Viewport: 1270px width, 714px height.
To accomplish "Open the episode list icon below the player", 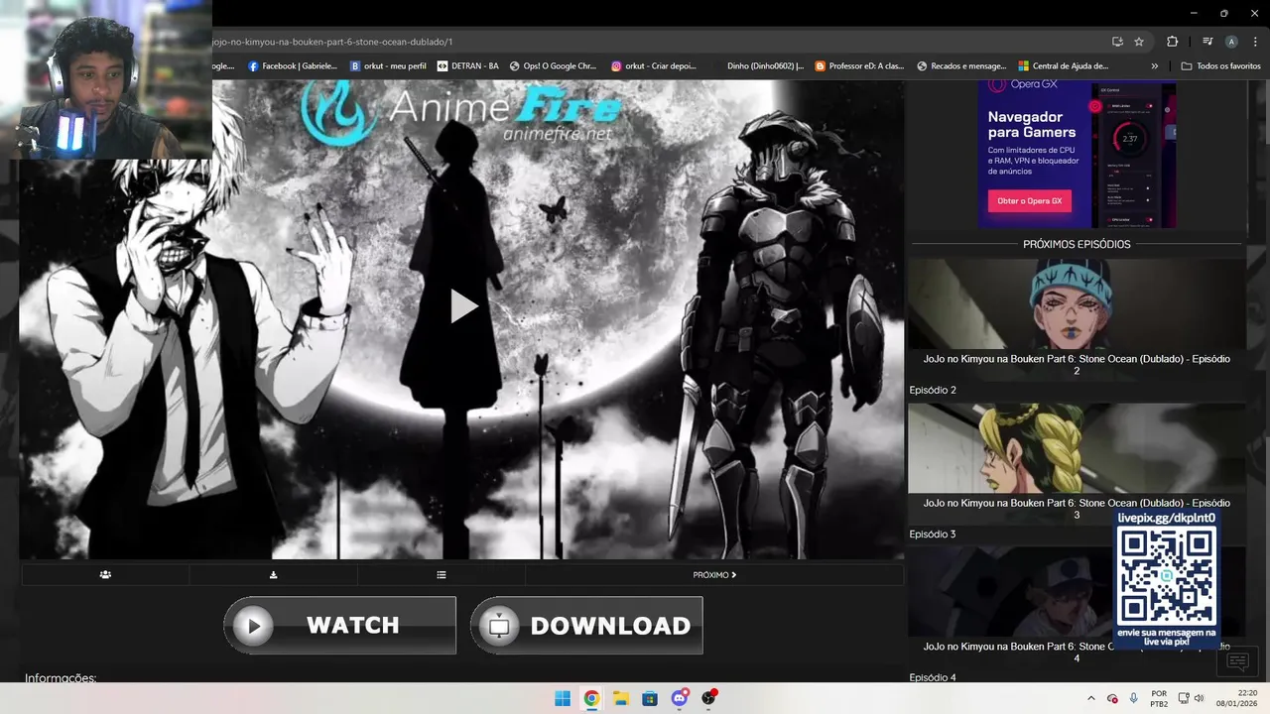I will tap(442, 575).
